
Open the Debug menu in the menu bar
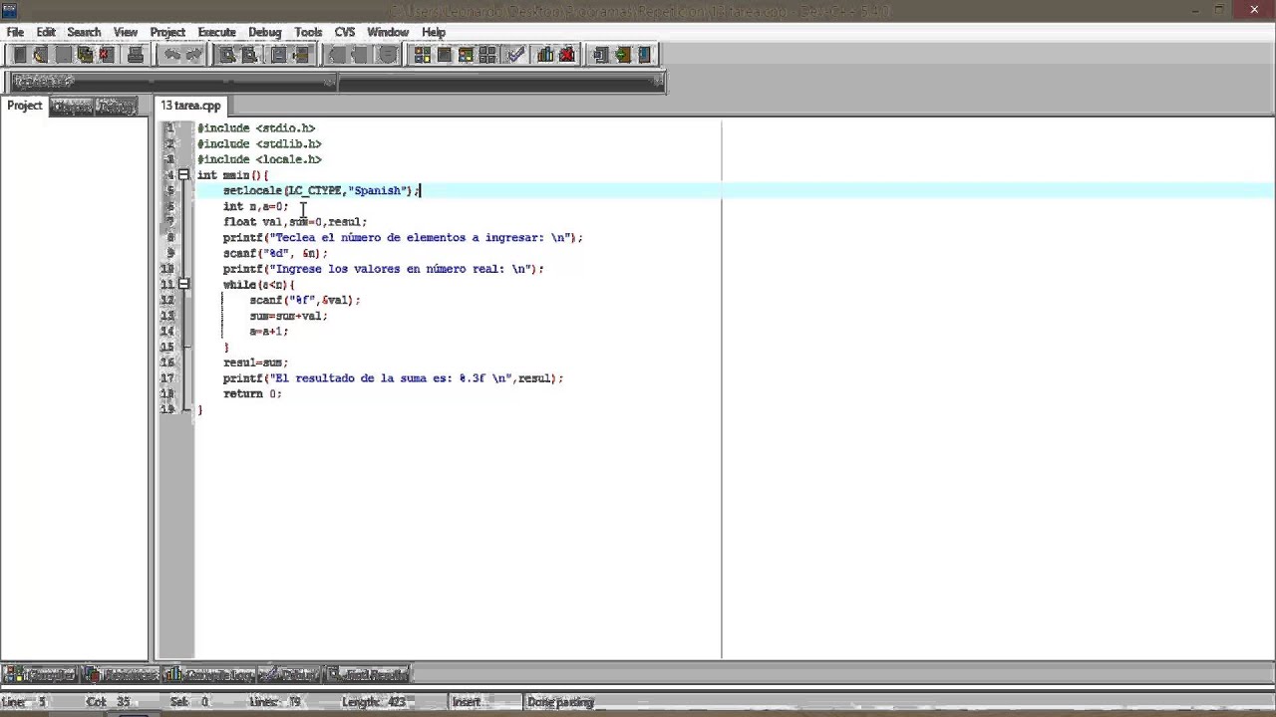coord(265,32)
